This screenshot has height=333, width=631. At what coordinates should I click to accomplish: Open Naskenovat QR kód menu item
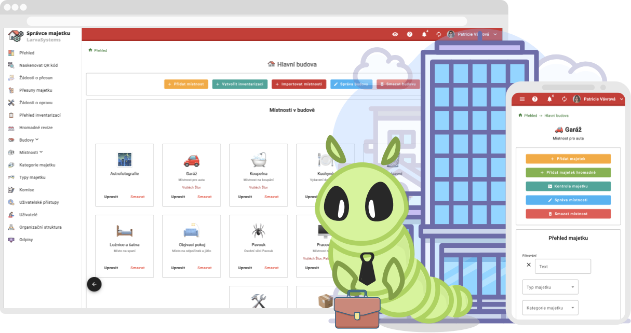[x=38, y=65]
